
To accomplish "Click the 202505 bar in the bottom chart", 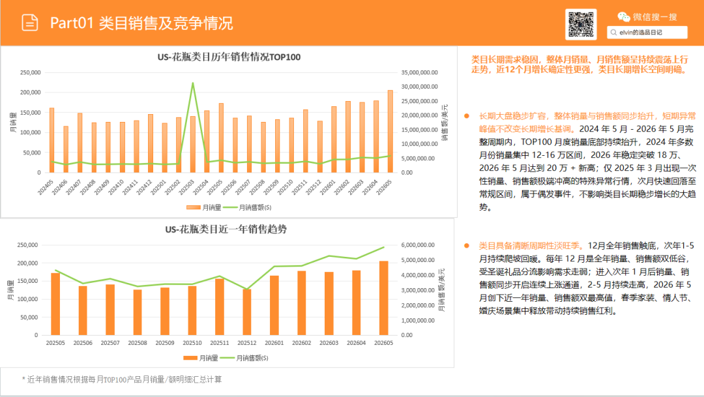I will click(x=55, y=304).
